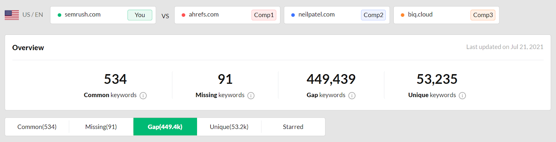The height and width of the screenshot is (142, 556).
Task: Click the VS label between domains
Action: [165, 16]
